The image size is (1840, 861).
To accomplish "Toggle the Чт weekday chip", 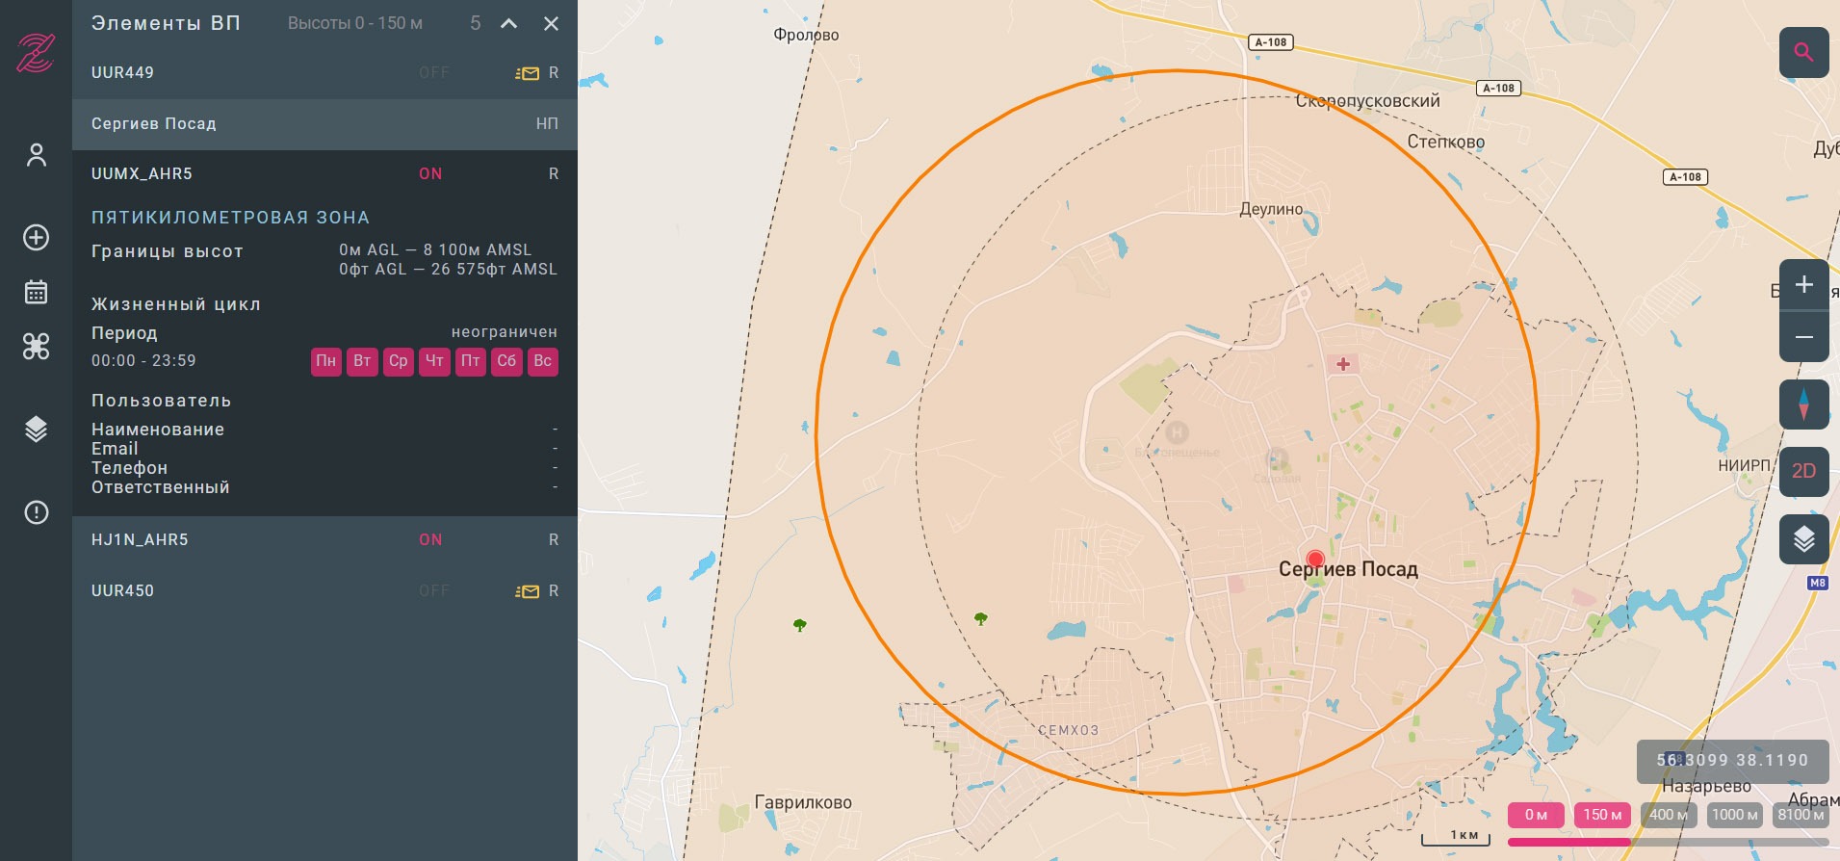I will [434, 361].
